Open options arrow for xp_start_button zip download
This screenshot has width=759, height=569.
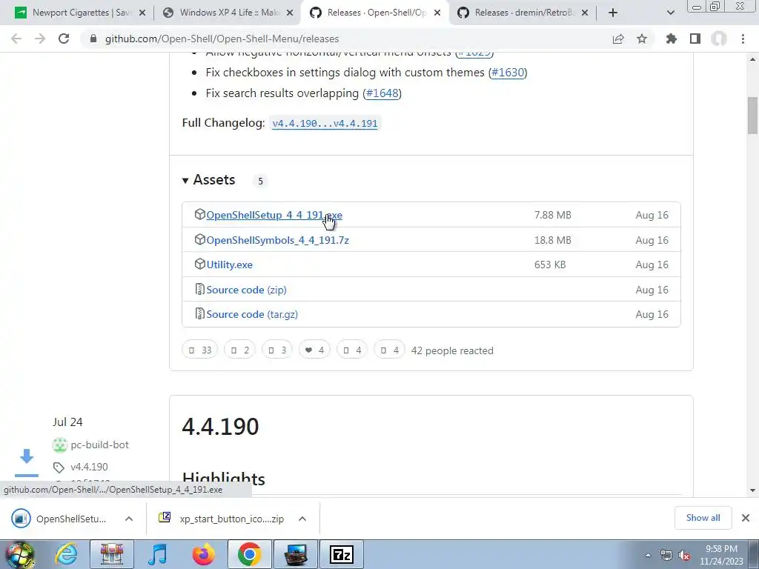point(302,519)
